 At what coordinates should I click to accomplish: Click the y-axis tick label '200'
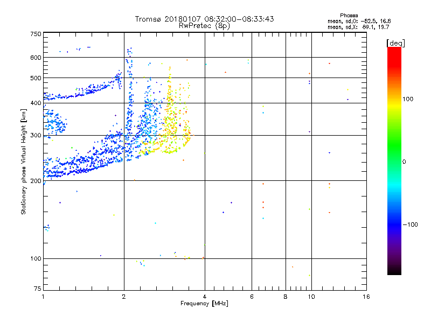pos(36,181)
